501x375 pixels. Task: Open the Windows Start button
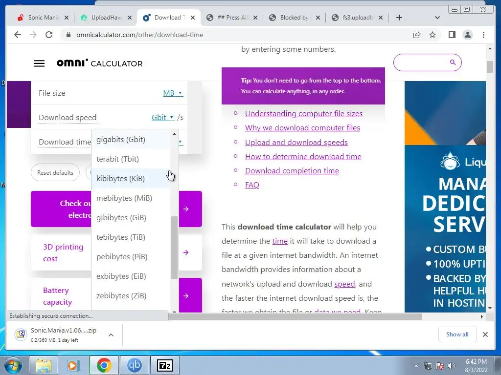click(13, 365)
